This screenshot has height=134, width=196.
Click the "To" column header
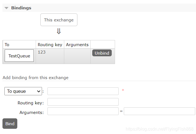(7, 44)
